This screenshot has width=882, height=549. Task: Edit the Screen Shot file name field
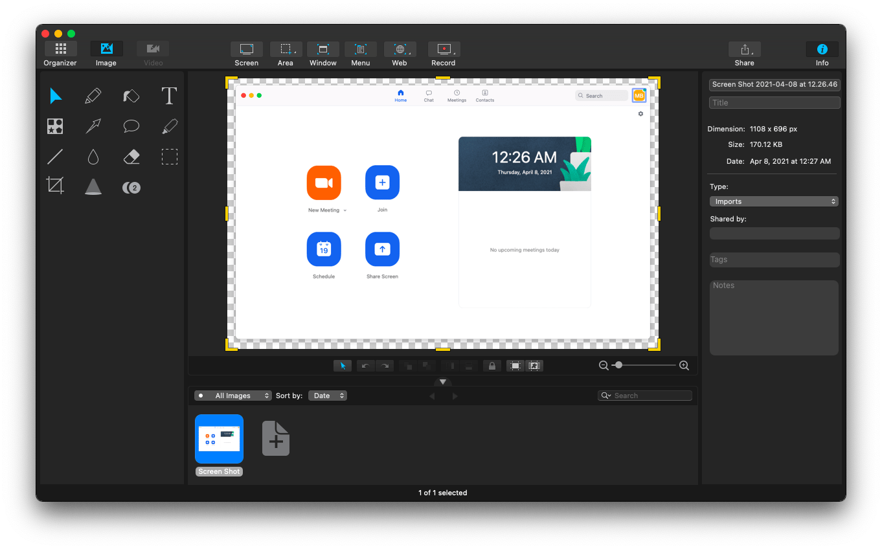775,84
